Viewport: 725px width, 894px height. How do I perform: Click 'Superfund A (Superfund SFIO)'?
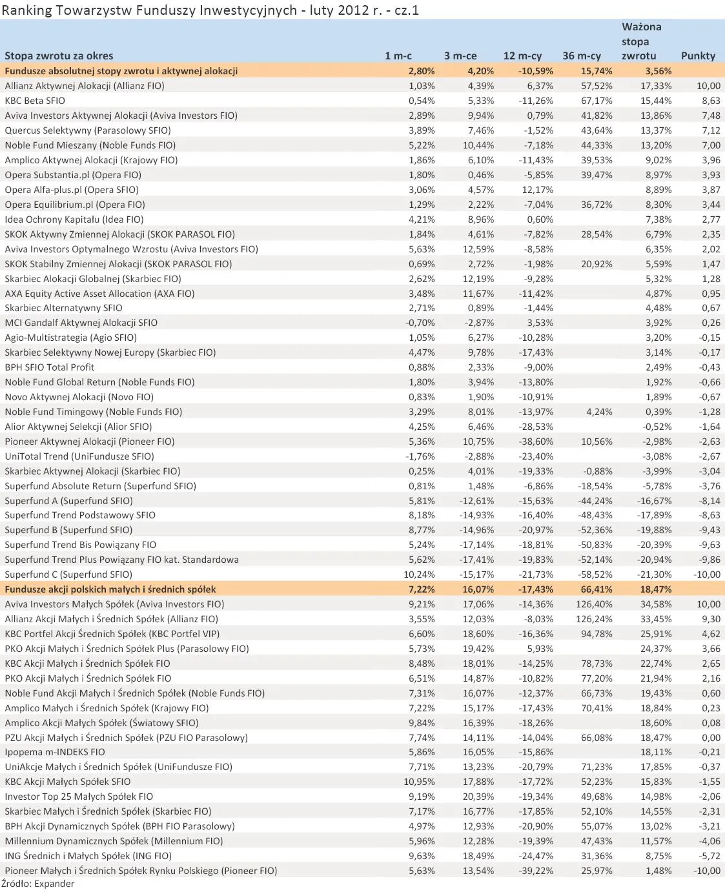click(69, 501)
